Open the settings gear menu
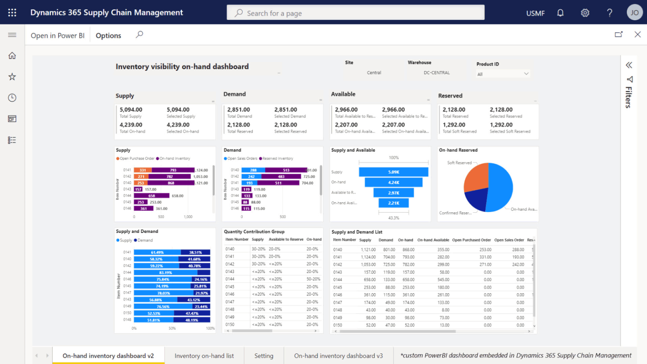 585,13
